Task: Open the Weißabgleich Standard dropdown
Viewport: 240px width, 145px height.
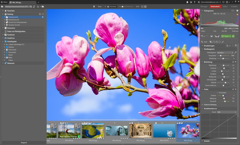Action: point(225,53)
